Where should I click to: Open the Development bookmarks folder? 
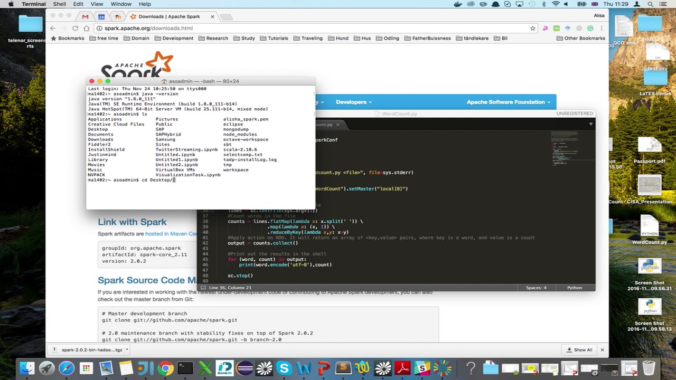click(x=174, y=38)
